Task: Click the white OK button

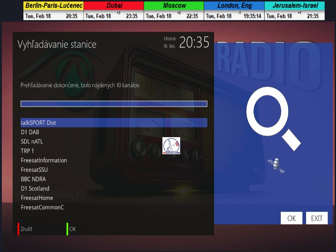Action: (x=291, y=218)
